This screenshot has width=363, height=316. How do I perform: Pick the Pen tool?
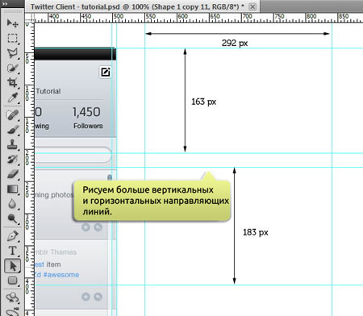(x=12, y=236)
